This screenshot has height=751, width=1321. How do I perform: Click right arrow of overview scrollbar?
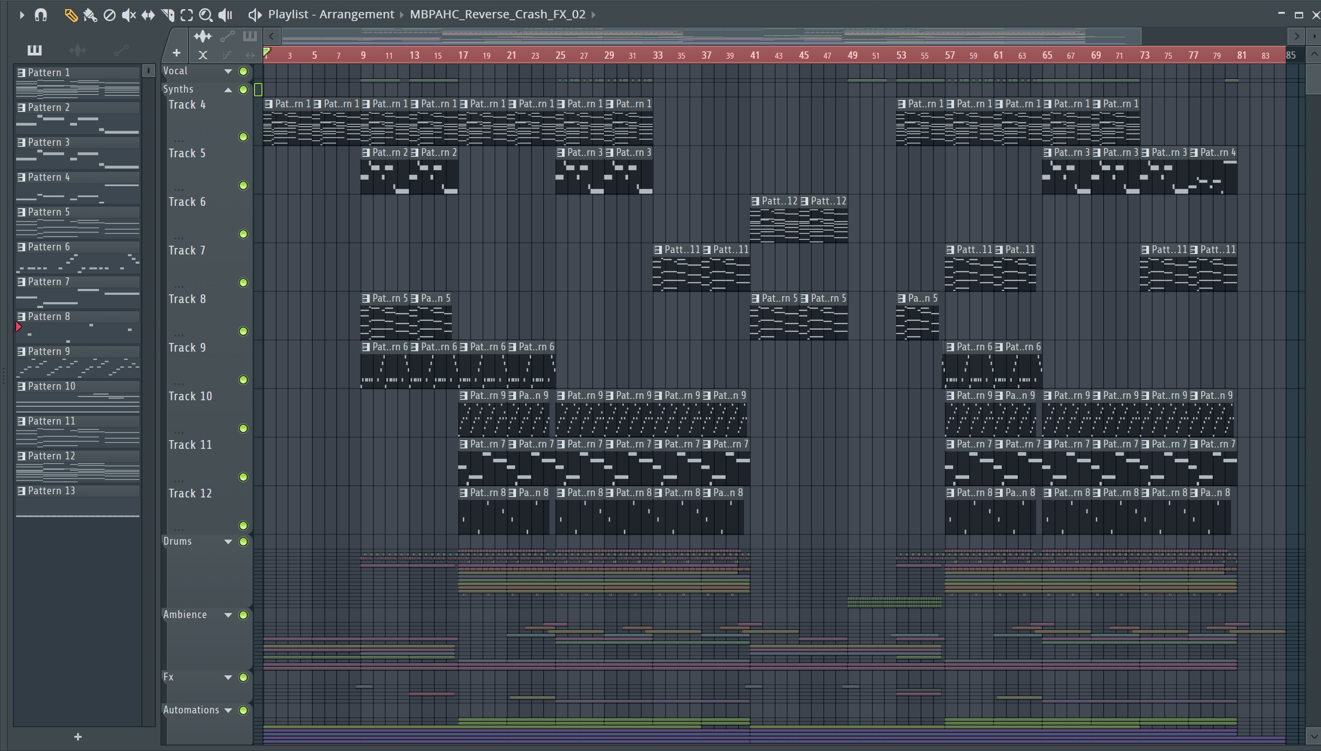[1296, 36]
